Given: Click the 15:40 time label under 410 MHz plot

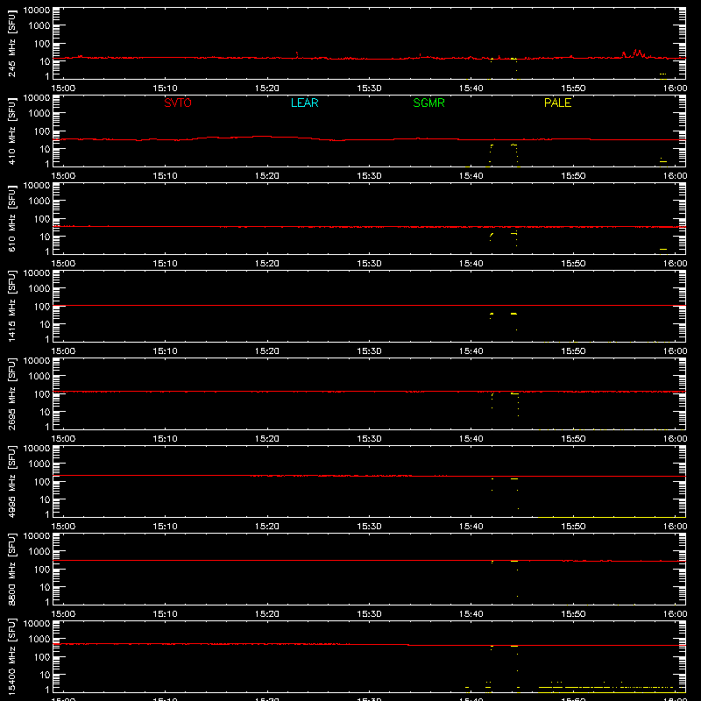Looking at the screenshot, I should pyautogui.click(x=471, y=176).
